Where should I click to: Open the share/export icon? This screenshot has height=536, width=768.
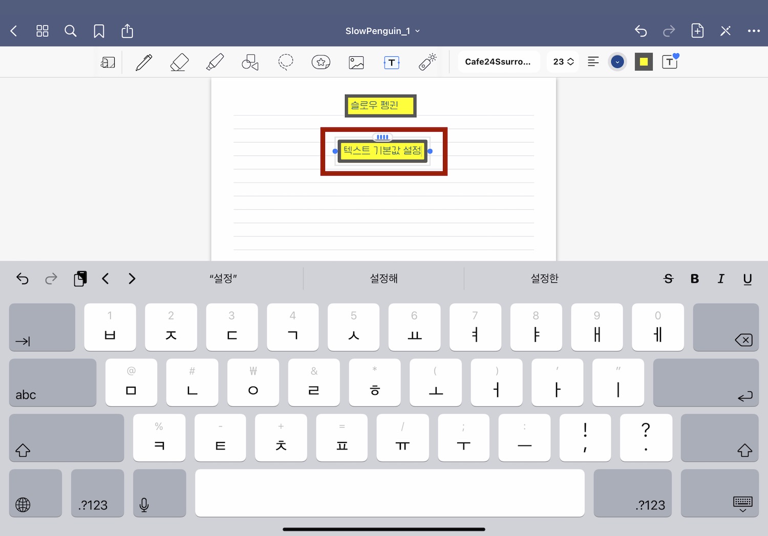click(x=127, y=31)
